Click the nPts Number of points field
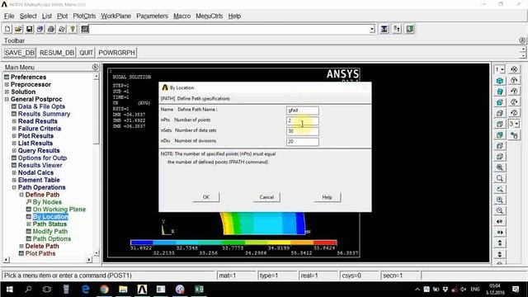528x297 pixels. (303, 121)
